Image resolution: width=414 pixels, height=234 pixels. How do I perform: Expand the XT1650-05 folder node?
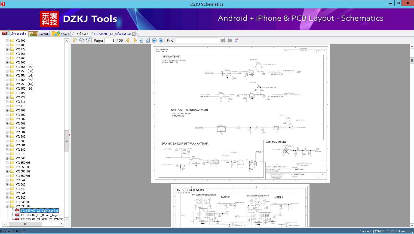[7, 163]
